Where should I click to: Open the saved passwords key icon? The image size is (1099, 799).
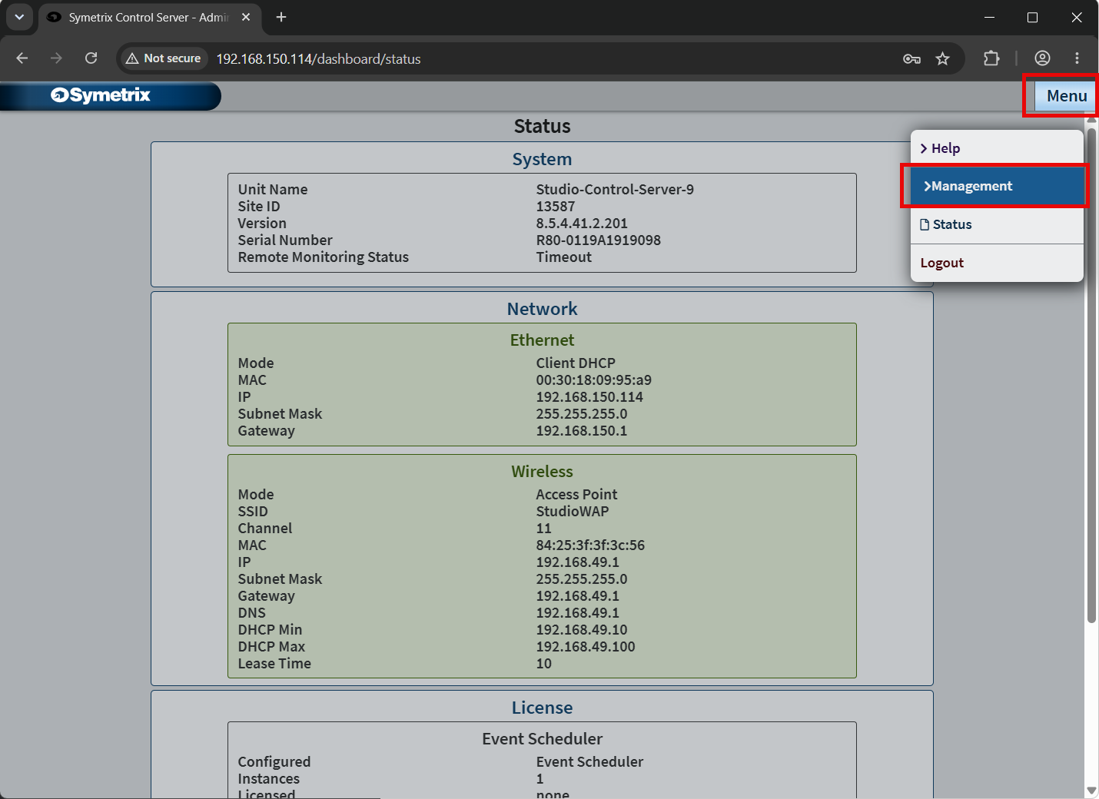coord(911,58)
